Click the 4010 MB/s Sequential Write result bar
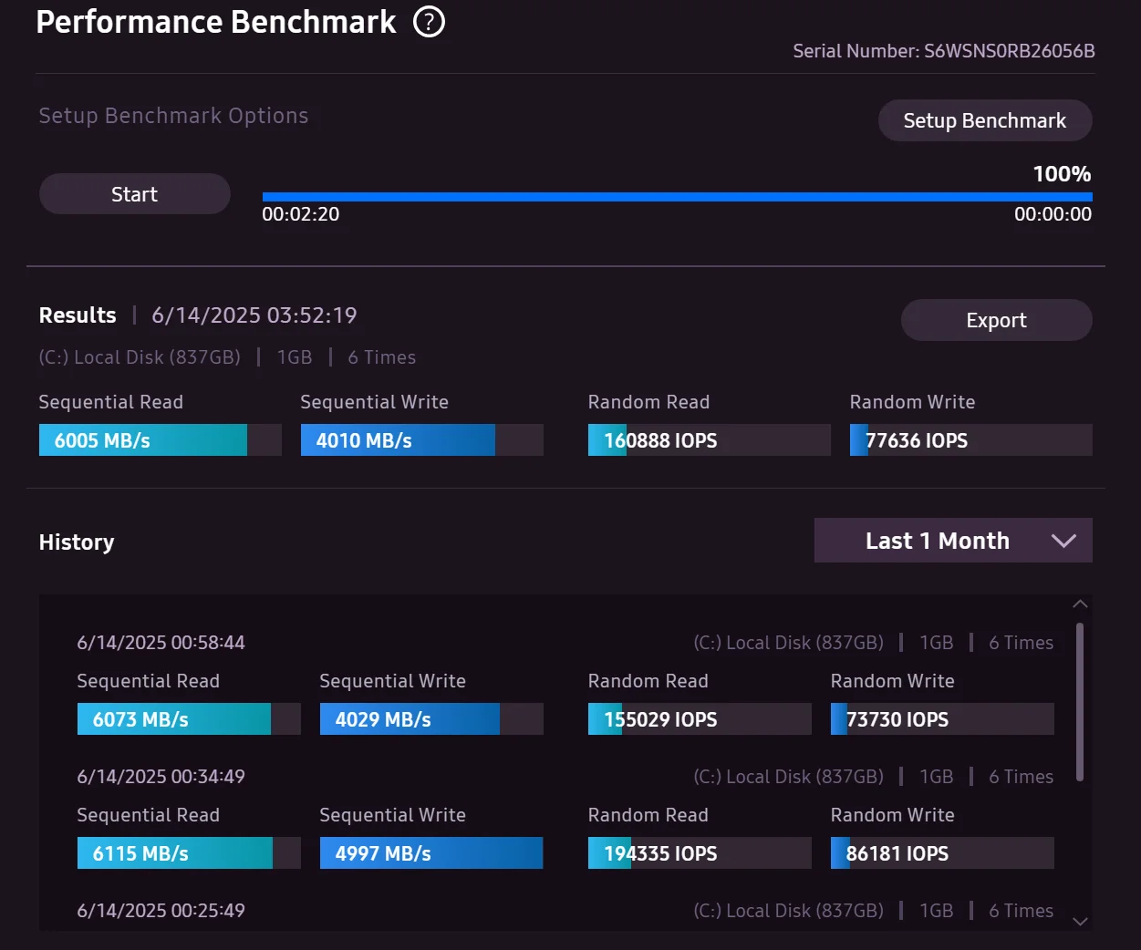Viewport: 1141px width, 950px height. pyautogui.click(x=421, y=440)
